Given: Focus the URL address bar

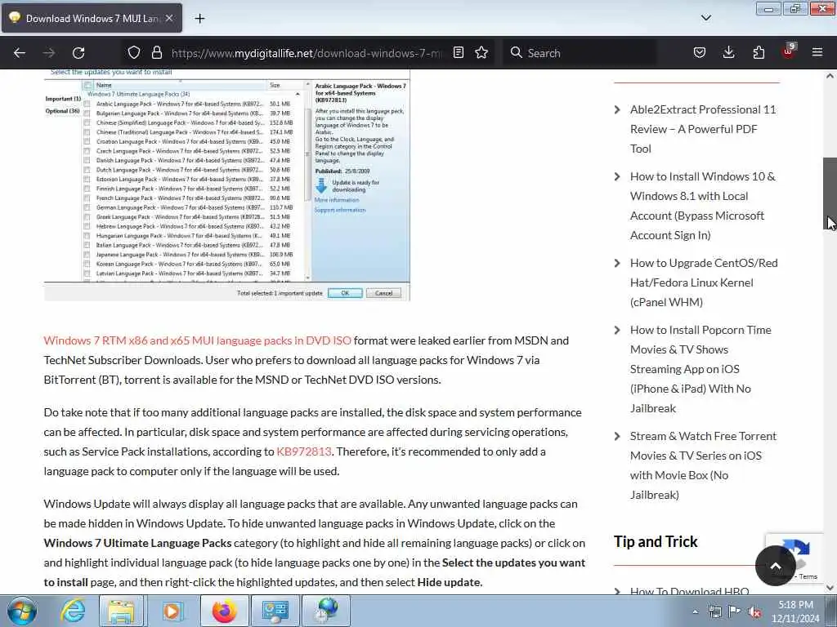Looking at the screenshot, I should click(307, 53).
